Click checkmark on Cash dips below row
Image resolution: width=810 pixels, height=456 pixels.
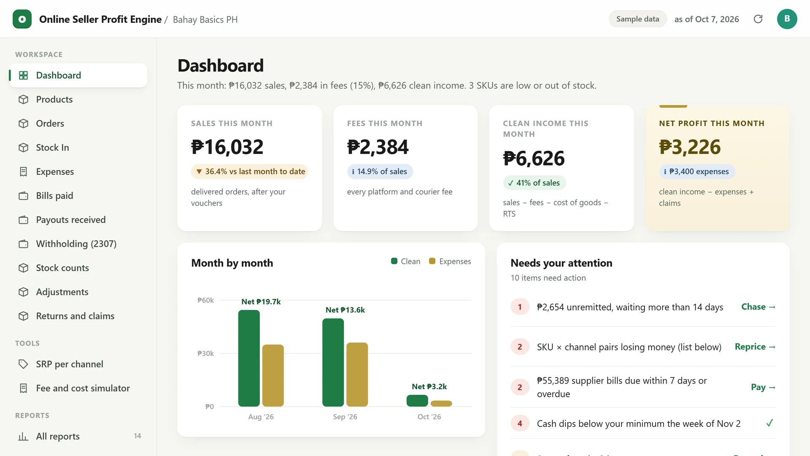(x=770, y=423)
